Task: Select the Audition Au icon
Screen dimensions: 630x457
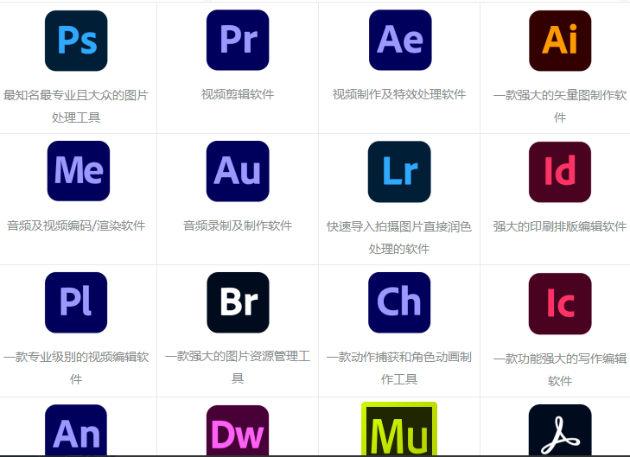Action: pyautogui.click(x=238, y=171)
